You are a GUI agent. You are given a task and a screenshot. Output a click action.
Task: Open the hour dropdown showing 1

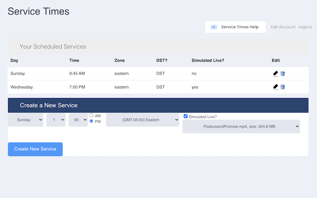point(56,120)
